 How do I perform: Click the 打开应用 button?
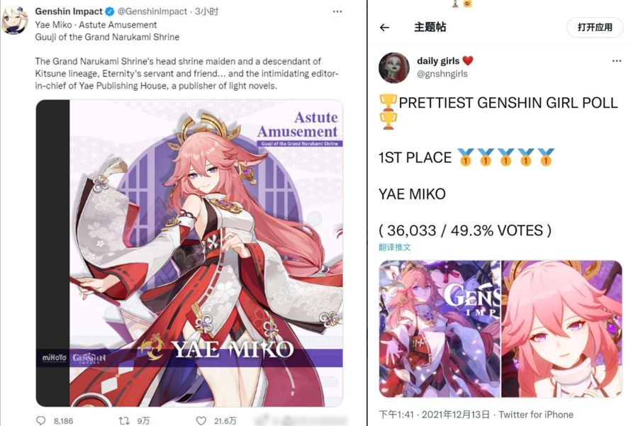pyautogui.click(x=595, y=27)
